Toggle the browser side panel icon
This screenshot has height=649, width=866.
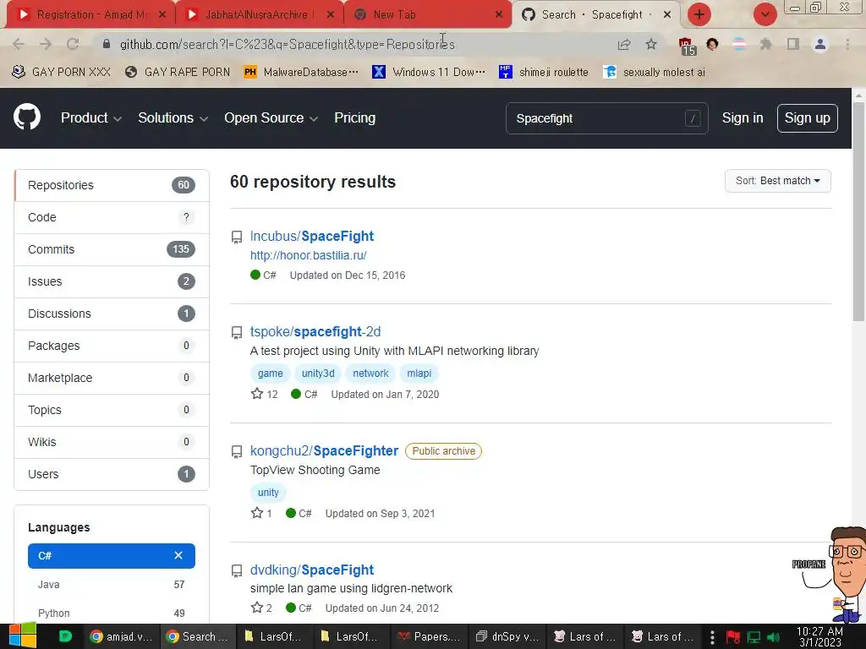coord(793,44)
